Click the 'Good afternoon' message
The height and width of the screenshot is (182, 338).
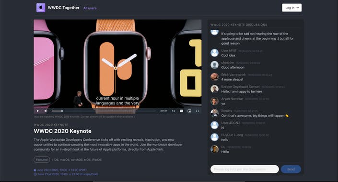pos(233,68)
